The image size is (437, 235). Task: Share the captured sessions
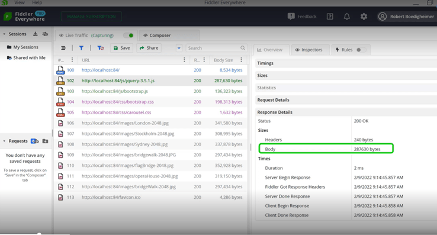point(149,48)
